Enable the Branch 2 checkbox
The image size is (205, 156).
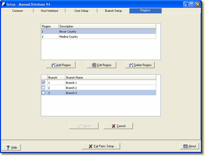click(x=43, y=88)
